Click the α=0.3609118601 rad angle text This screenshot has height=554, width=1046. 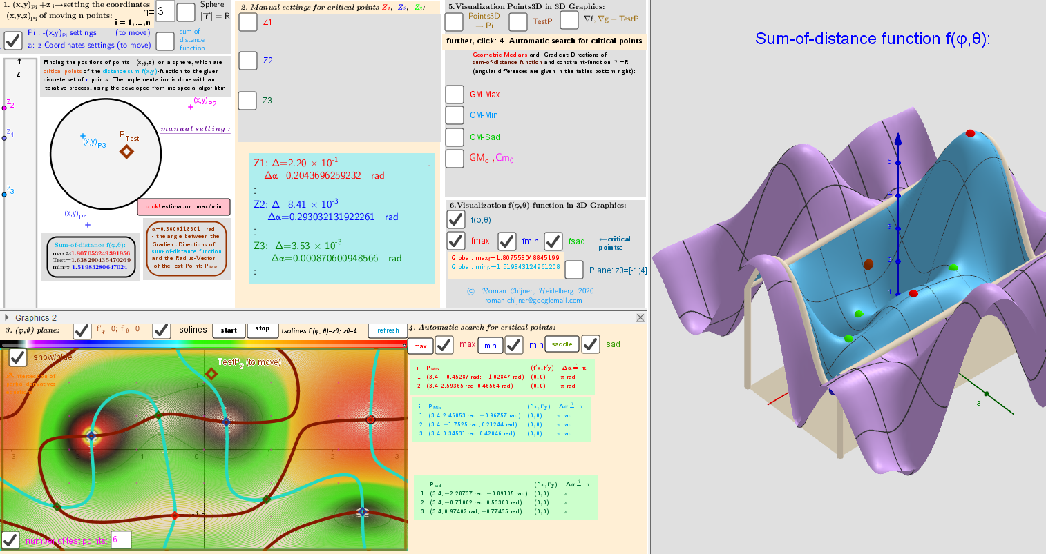coord(183,229)
